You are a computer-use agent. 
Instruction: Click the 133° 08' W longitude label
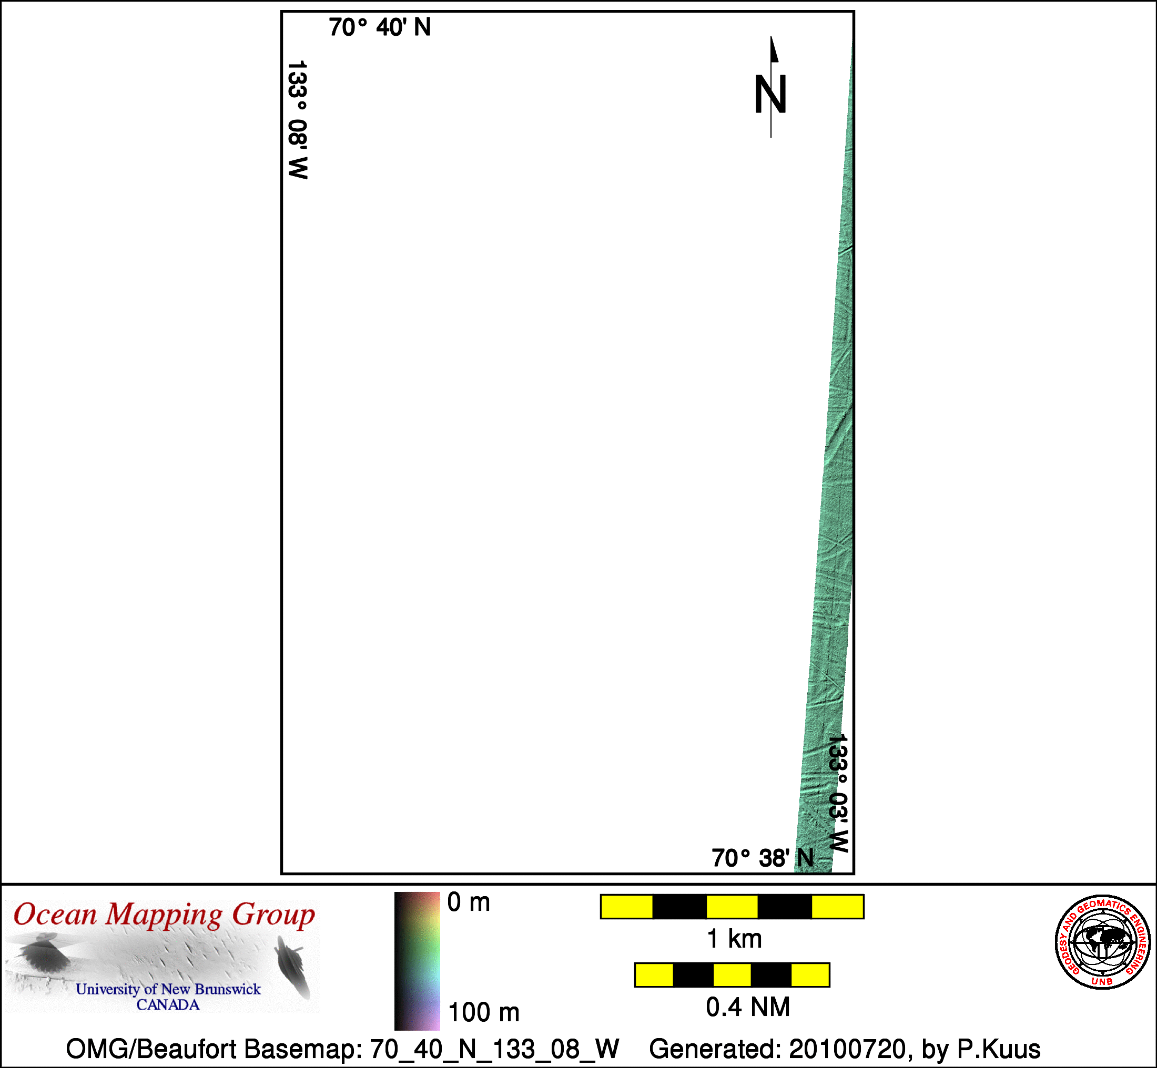point(297,120)
